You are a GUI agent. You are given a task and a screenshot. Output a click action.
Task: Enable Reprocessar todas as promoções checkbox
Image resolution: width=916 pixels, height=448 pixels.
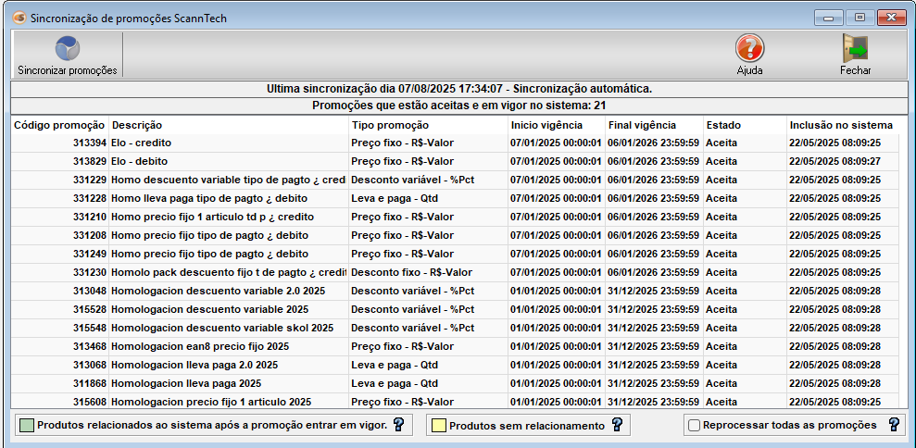tap(694, 426)
